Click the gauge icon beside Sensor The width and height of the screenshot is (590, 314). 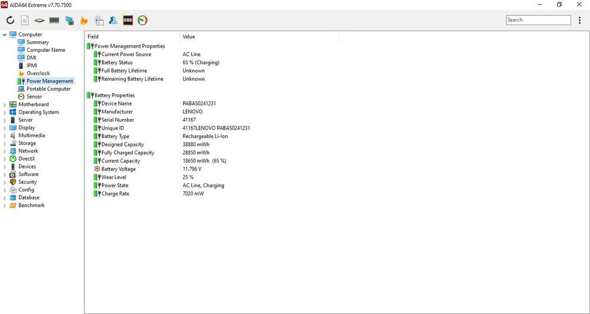[x=21, y=97]
